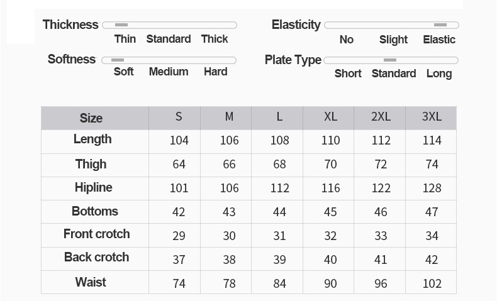Click the Length value 104 for size S
Viewport: 497px width, 301px height.
click(179, 140)
